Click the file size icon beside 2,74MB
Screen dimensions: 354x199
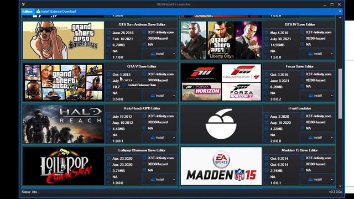[x=267, y=171]
